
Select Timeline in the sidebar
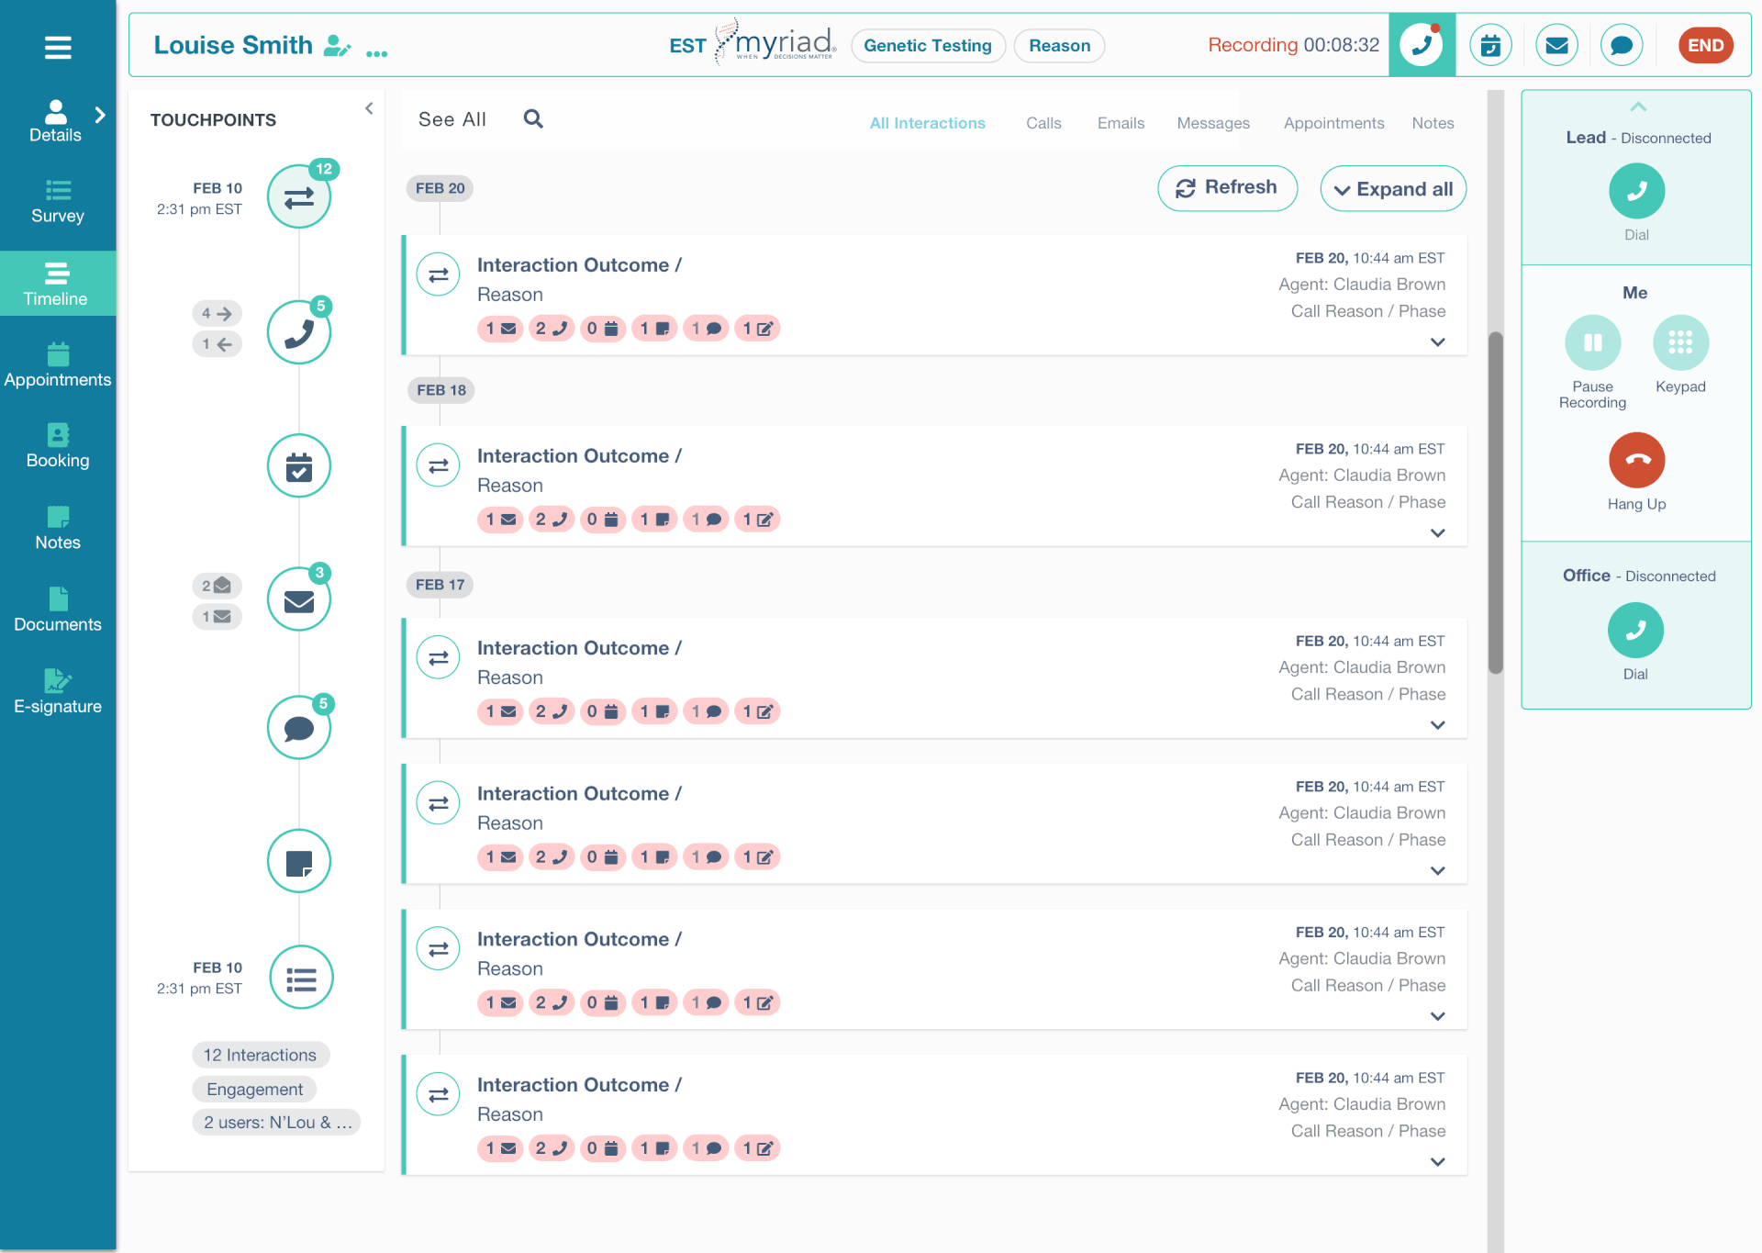tap(58, 284)
